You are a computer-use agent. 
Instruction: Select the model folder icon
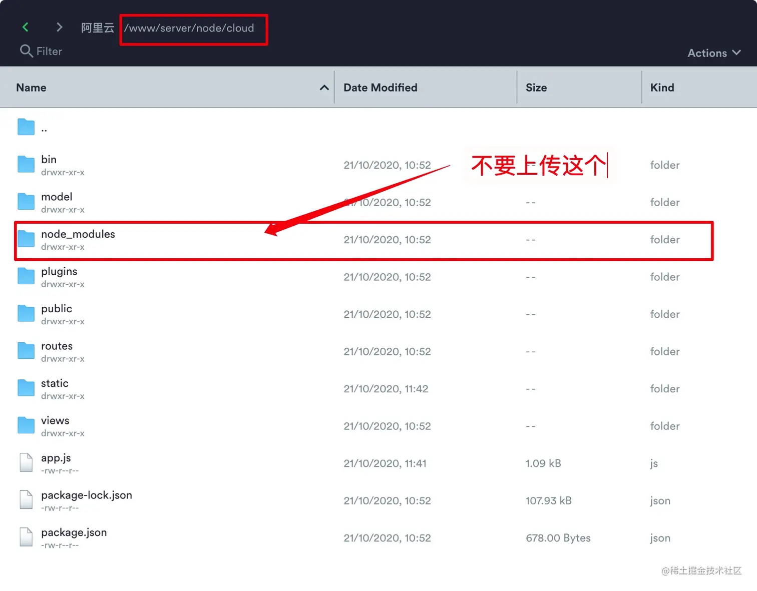(x=26, y=202)
